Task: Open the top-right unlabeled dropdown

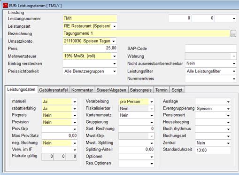Action: (x=234, y=19)
